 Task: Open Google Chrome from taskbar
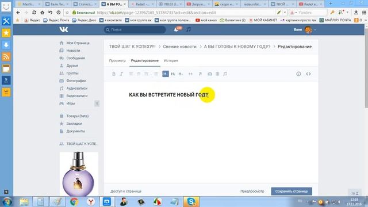(x=74, y=202)
